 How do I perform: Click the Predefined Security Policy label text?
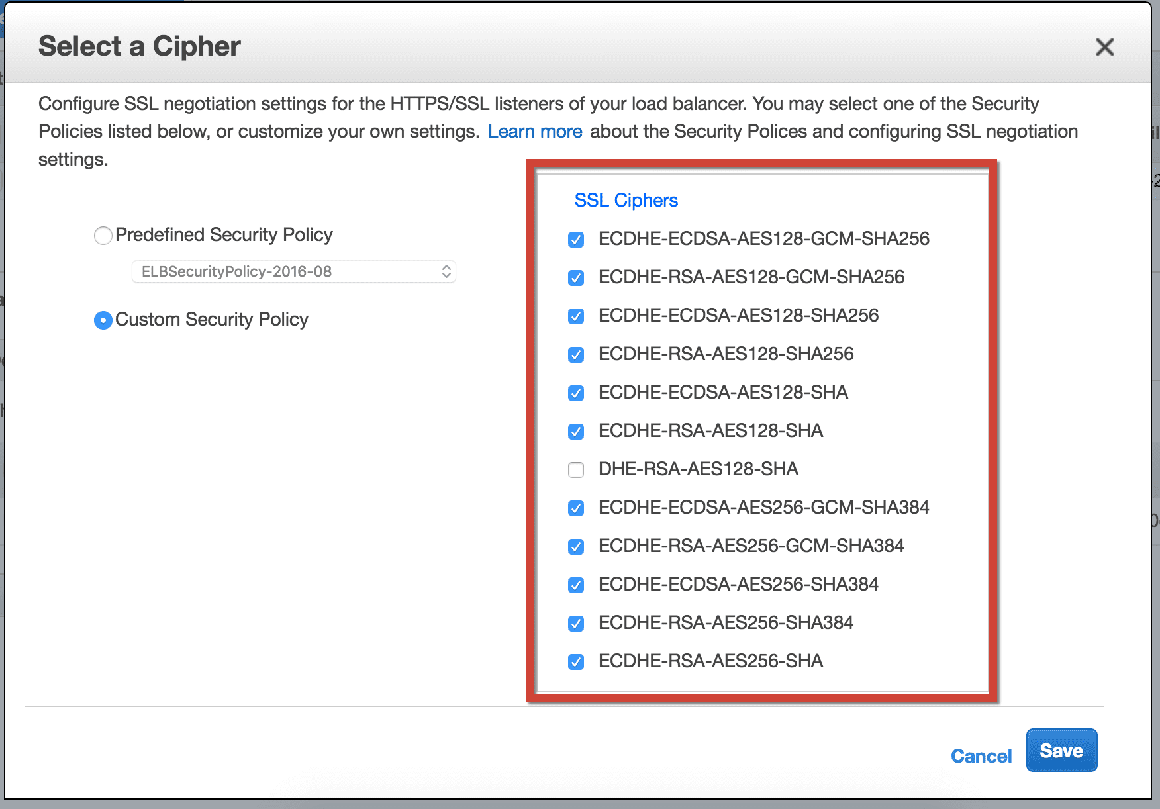coord(224,235)
